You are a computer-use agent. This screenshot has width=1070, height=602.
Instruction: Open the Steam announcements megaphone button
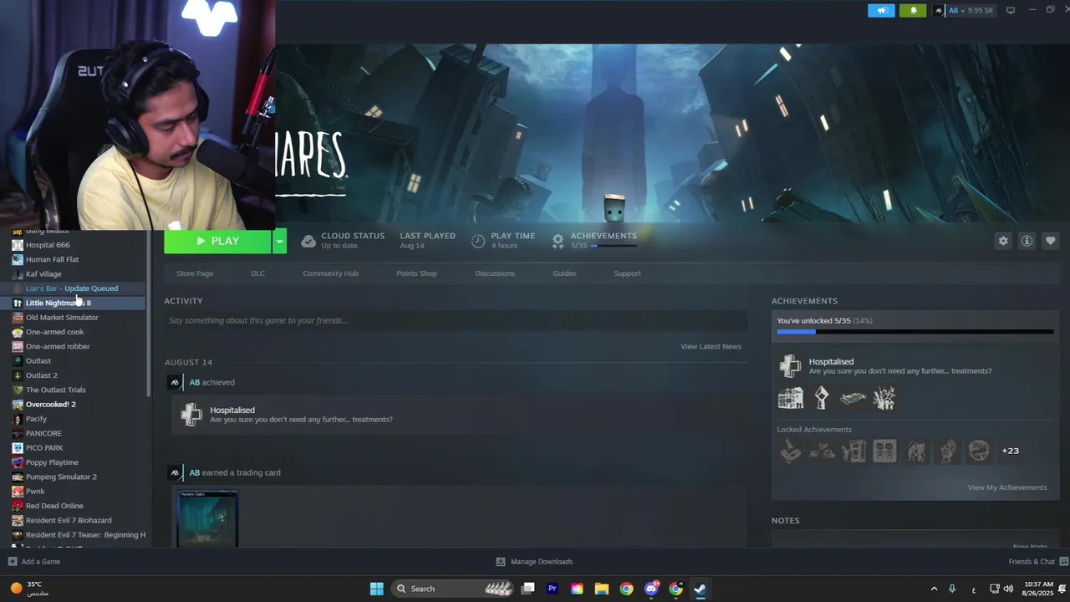coord(881,10)
